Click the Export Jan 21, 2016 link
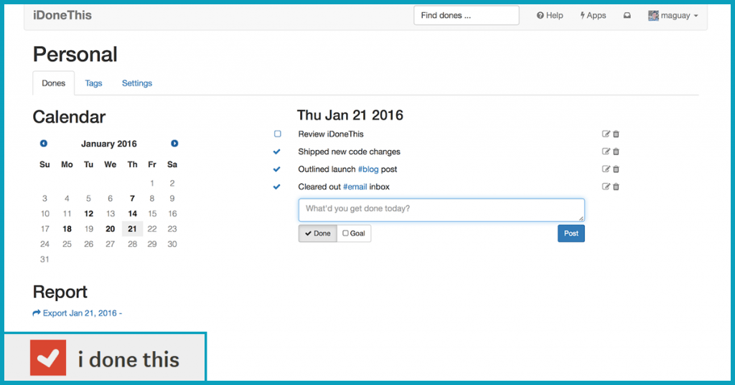Image resolution: width=735 pixels, height=385 pixels. pyautogui.click(x=78, y=313)
